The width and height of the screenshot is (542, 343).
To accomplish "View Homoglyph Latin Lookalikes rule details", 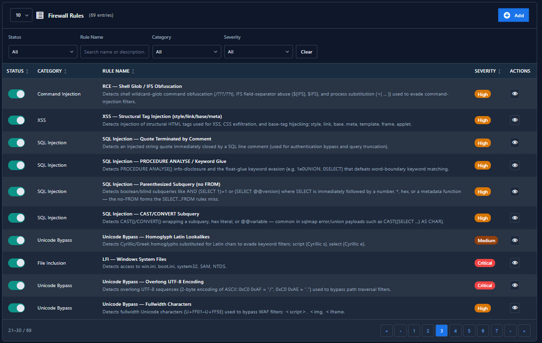I will 515,240.
